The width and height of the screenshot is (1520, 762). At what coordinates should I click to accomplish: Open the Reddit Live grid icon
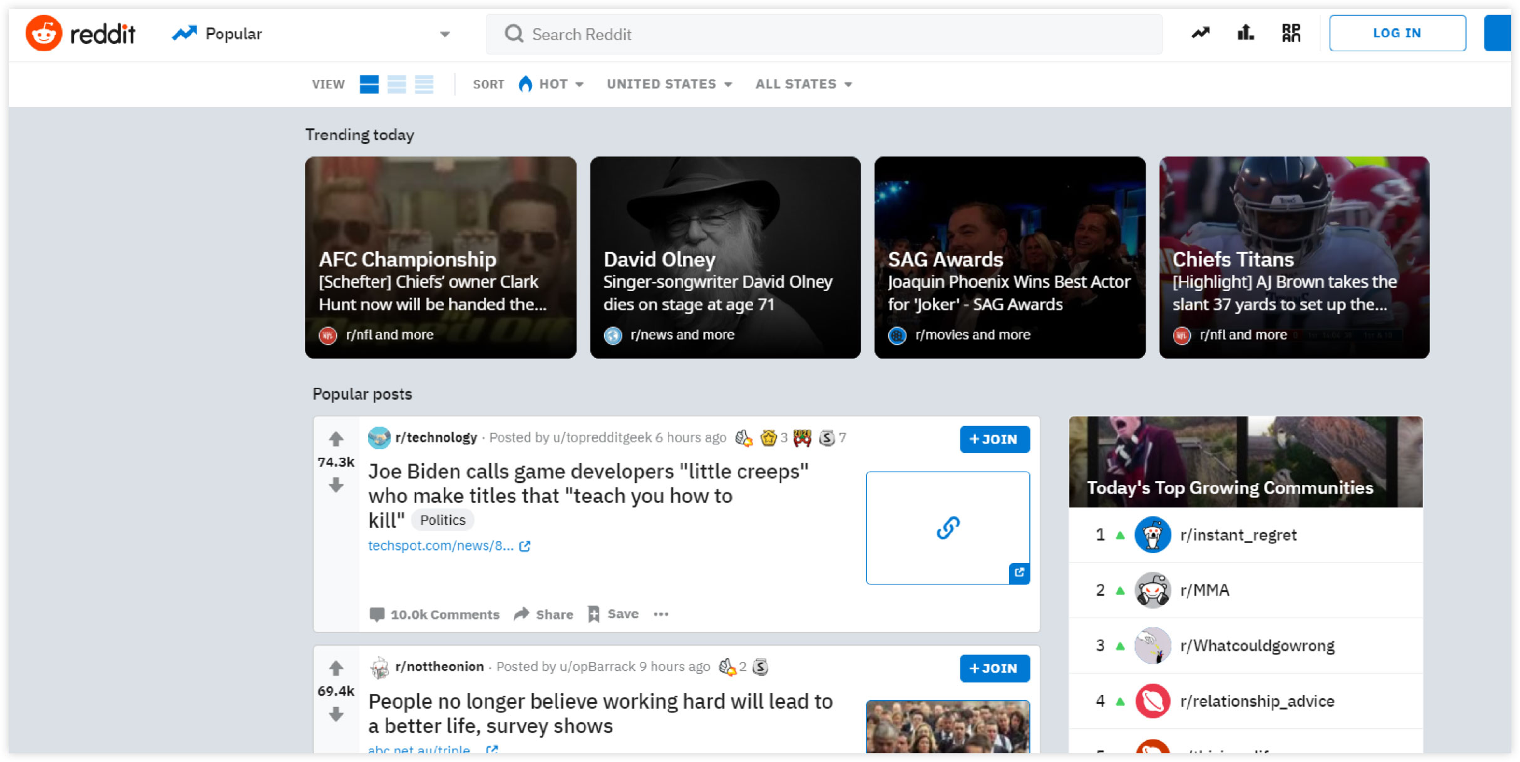coord(1291,33)
